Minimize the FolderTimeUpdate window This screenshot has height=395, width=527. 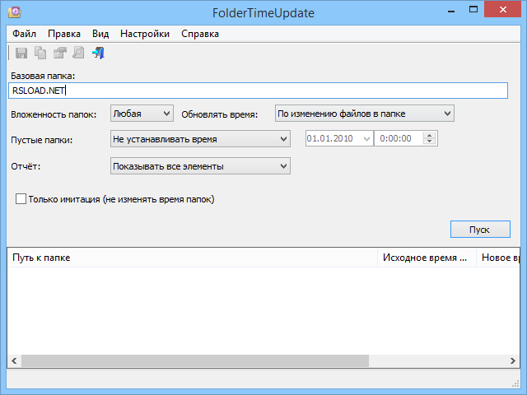coord(451,11)
